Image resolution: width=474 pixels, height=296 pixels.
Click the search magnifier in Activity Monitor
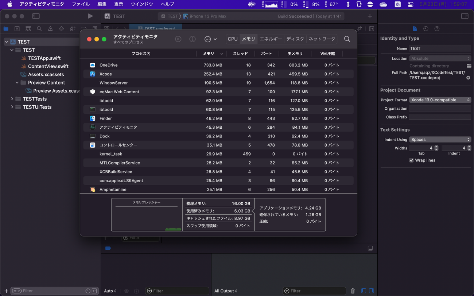[347, 39]
